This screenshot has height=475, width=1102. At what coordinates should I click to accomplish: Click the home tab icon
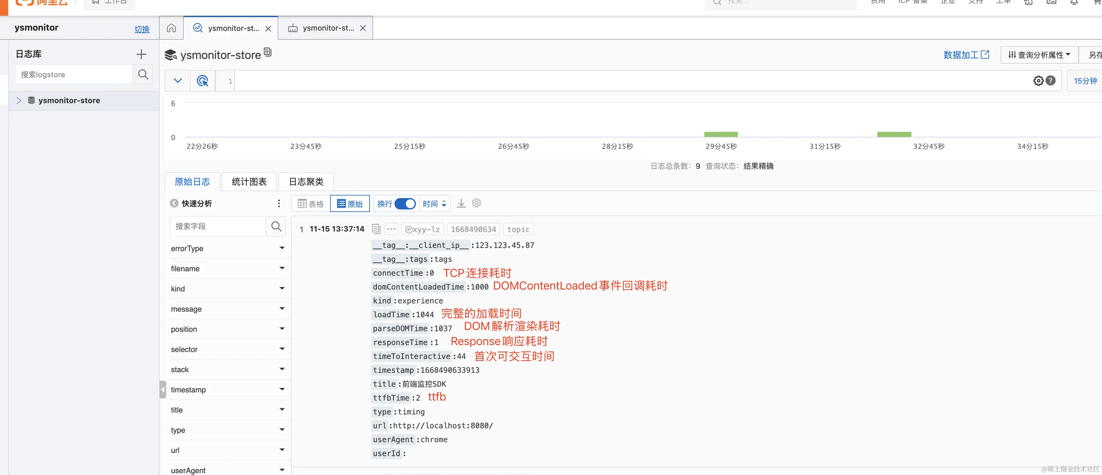[x=171, y=28]
